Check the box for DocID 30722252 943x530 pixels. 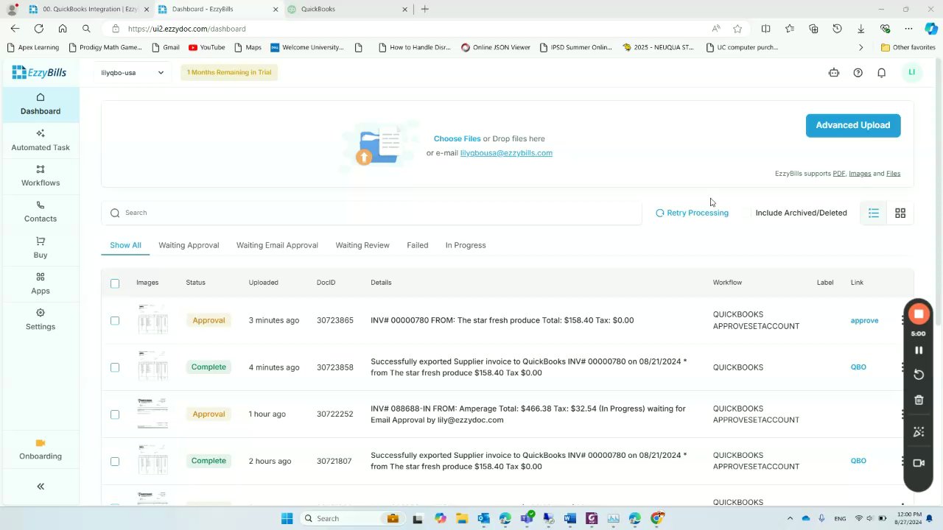pyautogui.click(x=115, y=414)
